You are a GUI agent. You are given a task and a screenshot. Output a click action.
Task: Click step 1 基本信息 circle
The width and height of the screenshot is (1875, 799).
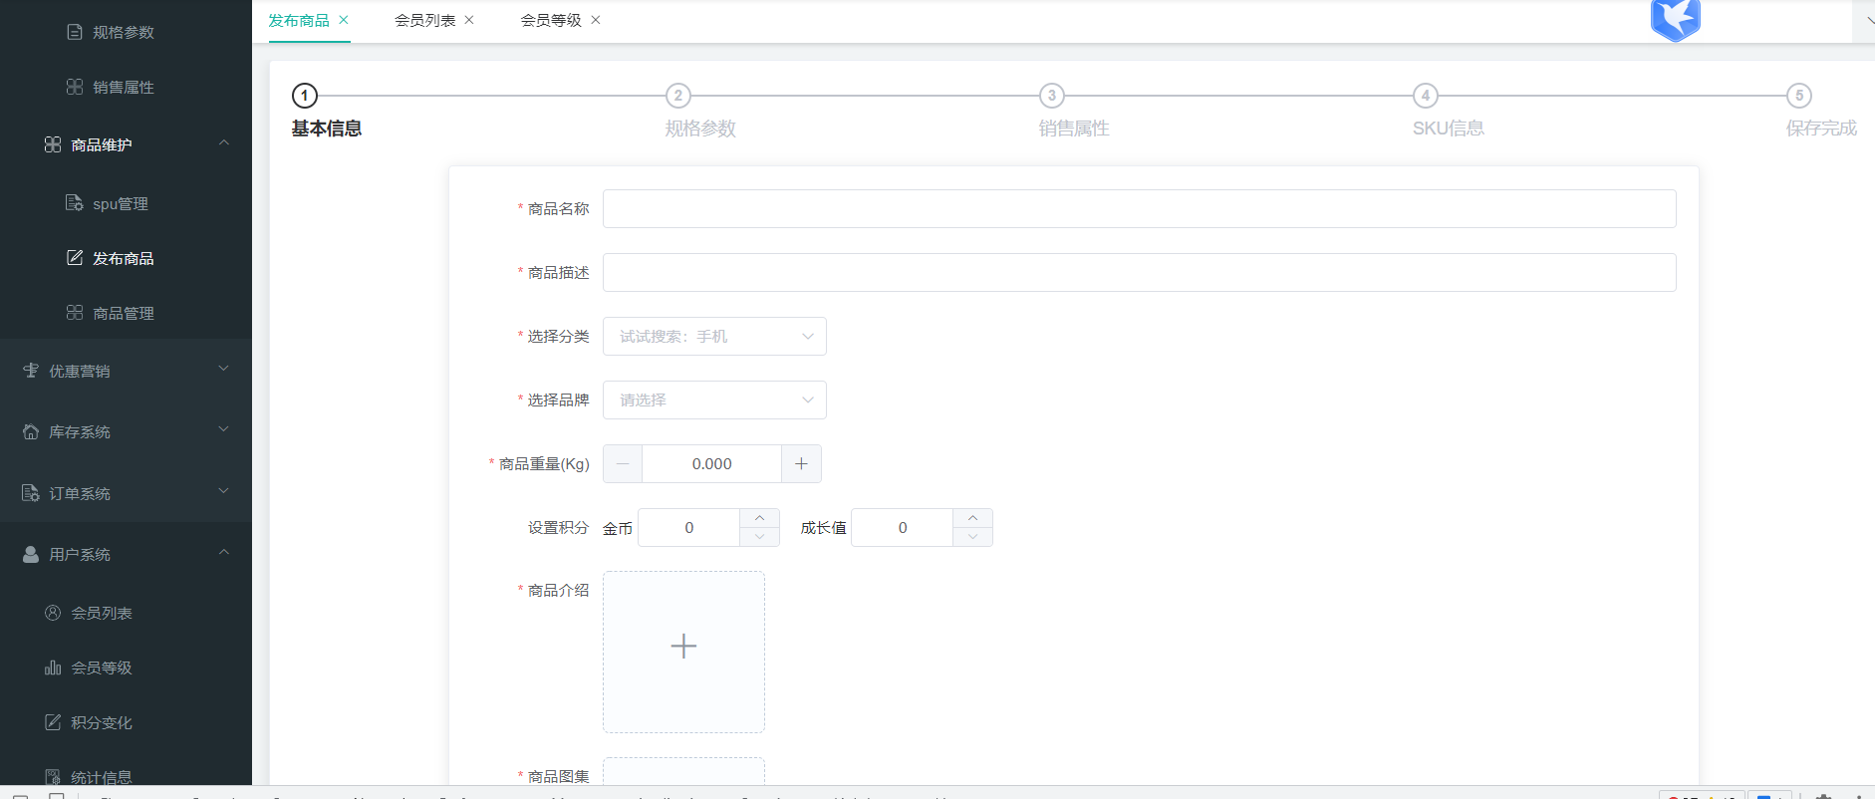[x=304, y=96]
